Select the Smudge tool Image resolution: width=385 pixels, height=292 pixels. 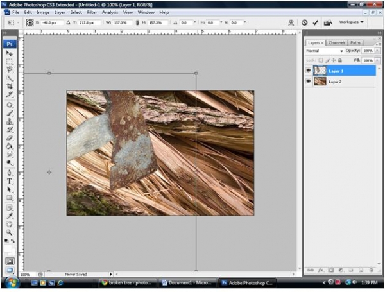10,155
